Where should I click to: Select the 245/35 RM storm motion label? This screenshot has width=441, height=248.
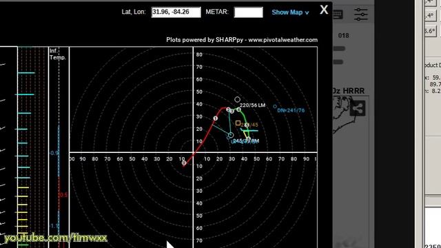tap(246, 141)
